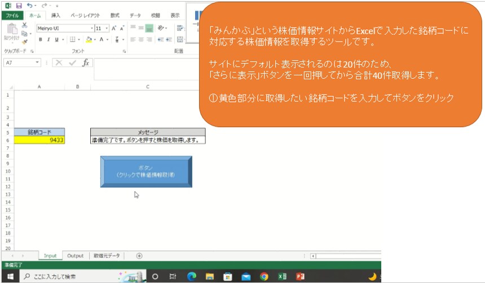Apply cell borders with the border icon

coord(72,39)
